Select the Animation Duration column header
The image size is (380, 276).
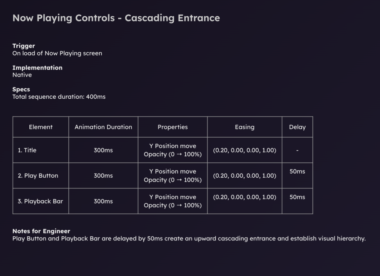tap(103, 127)
